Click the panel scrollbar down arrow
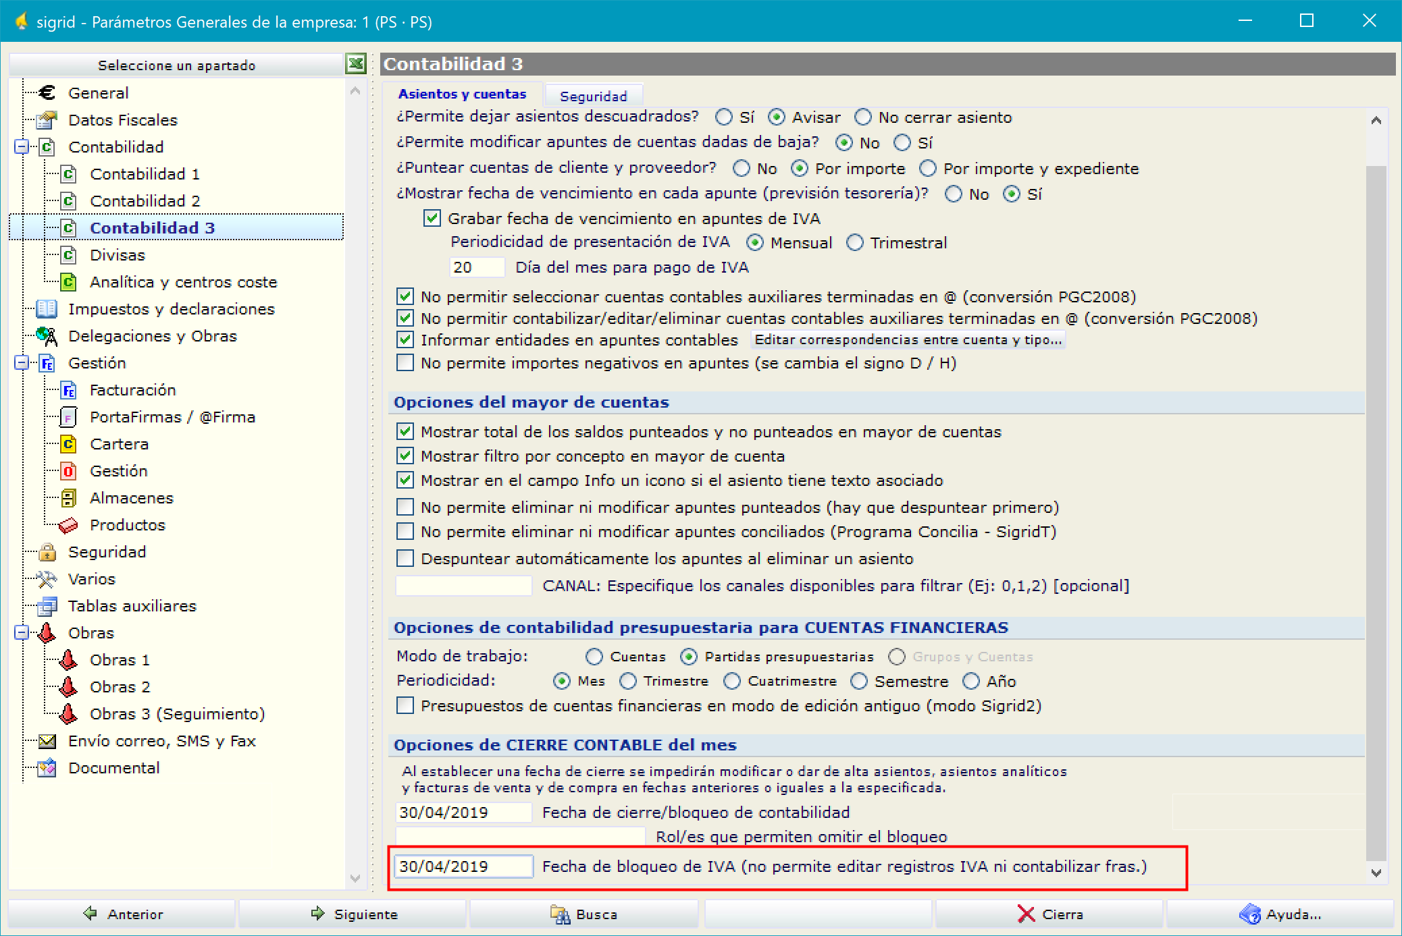The height and width of the screenshot is (936, 1402). [1376, 873]
